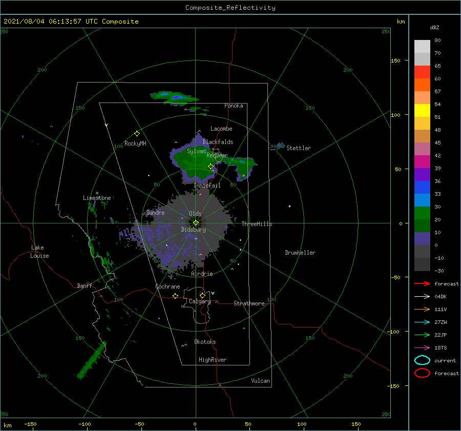Click the Innisfail city label
Image resolution: width=461 pixels, height=431 pixels.
pos(207,186)
